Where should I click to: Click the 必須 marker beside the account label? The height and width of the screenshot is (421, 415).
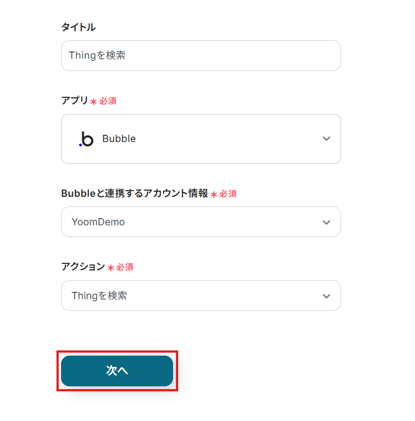228,194
